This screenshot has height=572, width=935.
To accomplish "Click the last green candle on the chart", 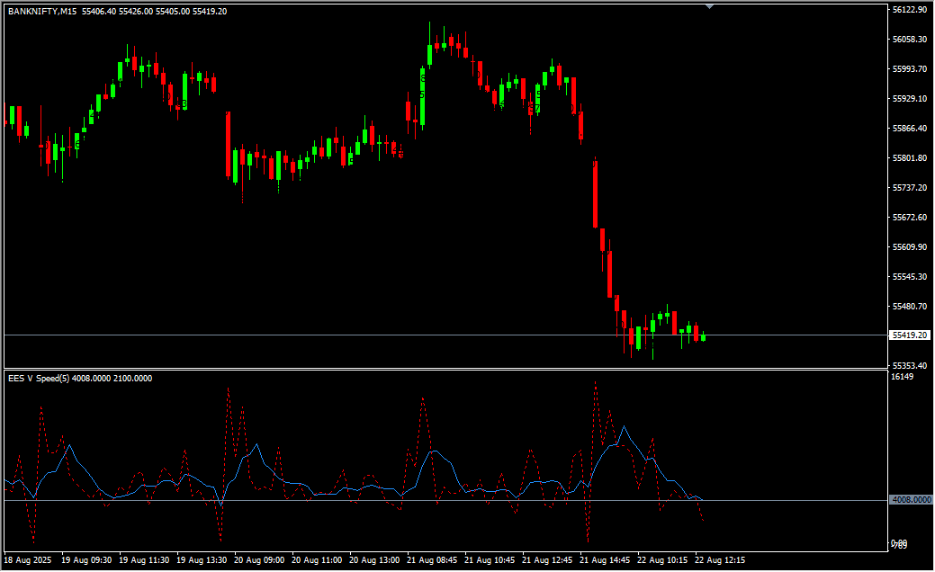I will point(703,337).
